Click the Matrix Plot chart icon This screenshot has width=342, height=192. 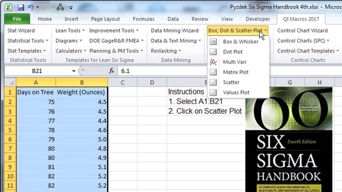pyautogui.click(x=213, y=72)
